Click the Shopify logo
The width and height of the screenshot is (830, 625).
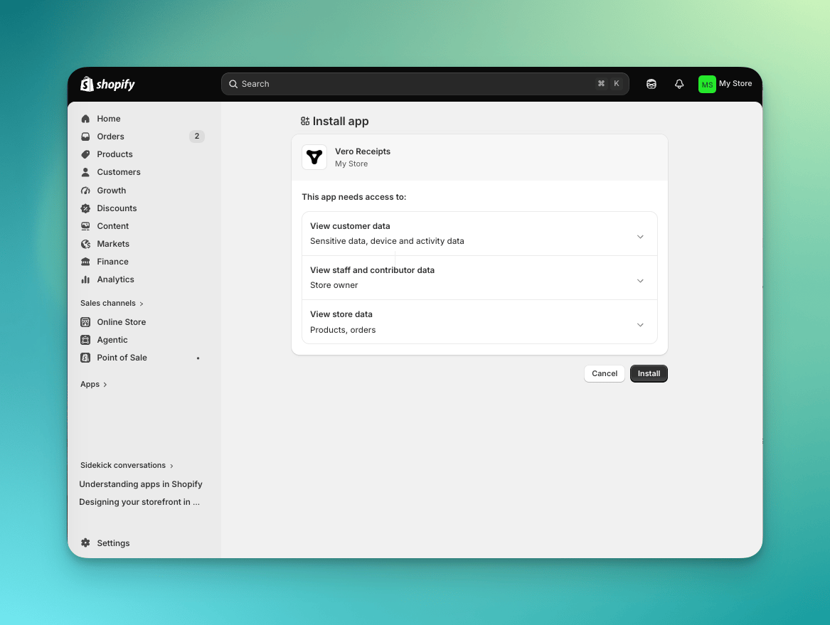(x=107, y=84)
